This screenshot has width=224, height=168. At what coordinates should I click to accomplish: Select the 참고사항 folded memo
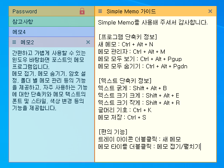[x=52, y=21]
